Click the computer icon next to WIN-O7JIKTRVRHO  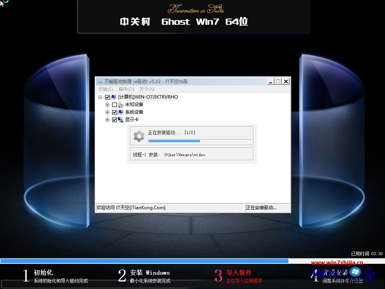(x=114, y=97)
